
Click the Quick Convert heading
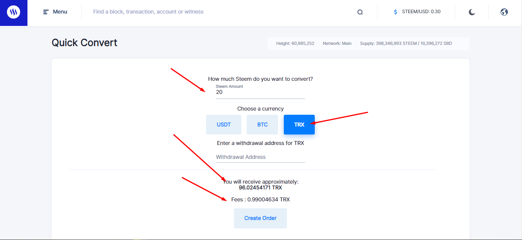[x=84, y=43]
